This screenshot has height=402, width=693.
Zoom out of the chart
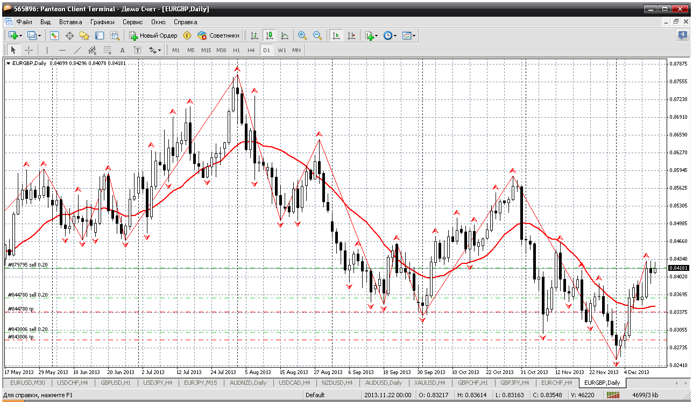click(x=317, y=35)
